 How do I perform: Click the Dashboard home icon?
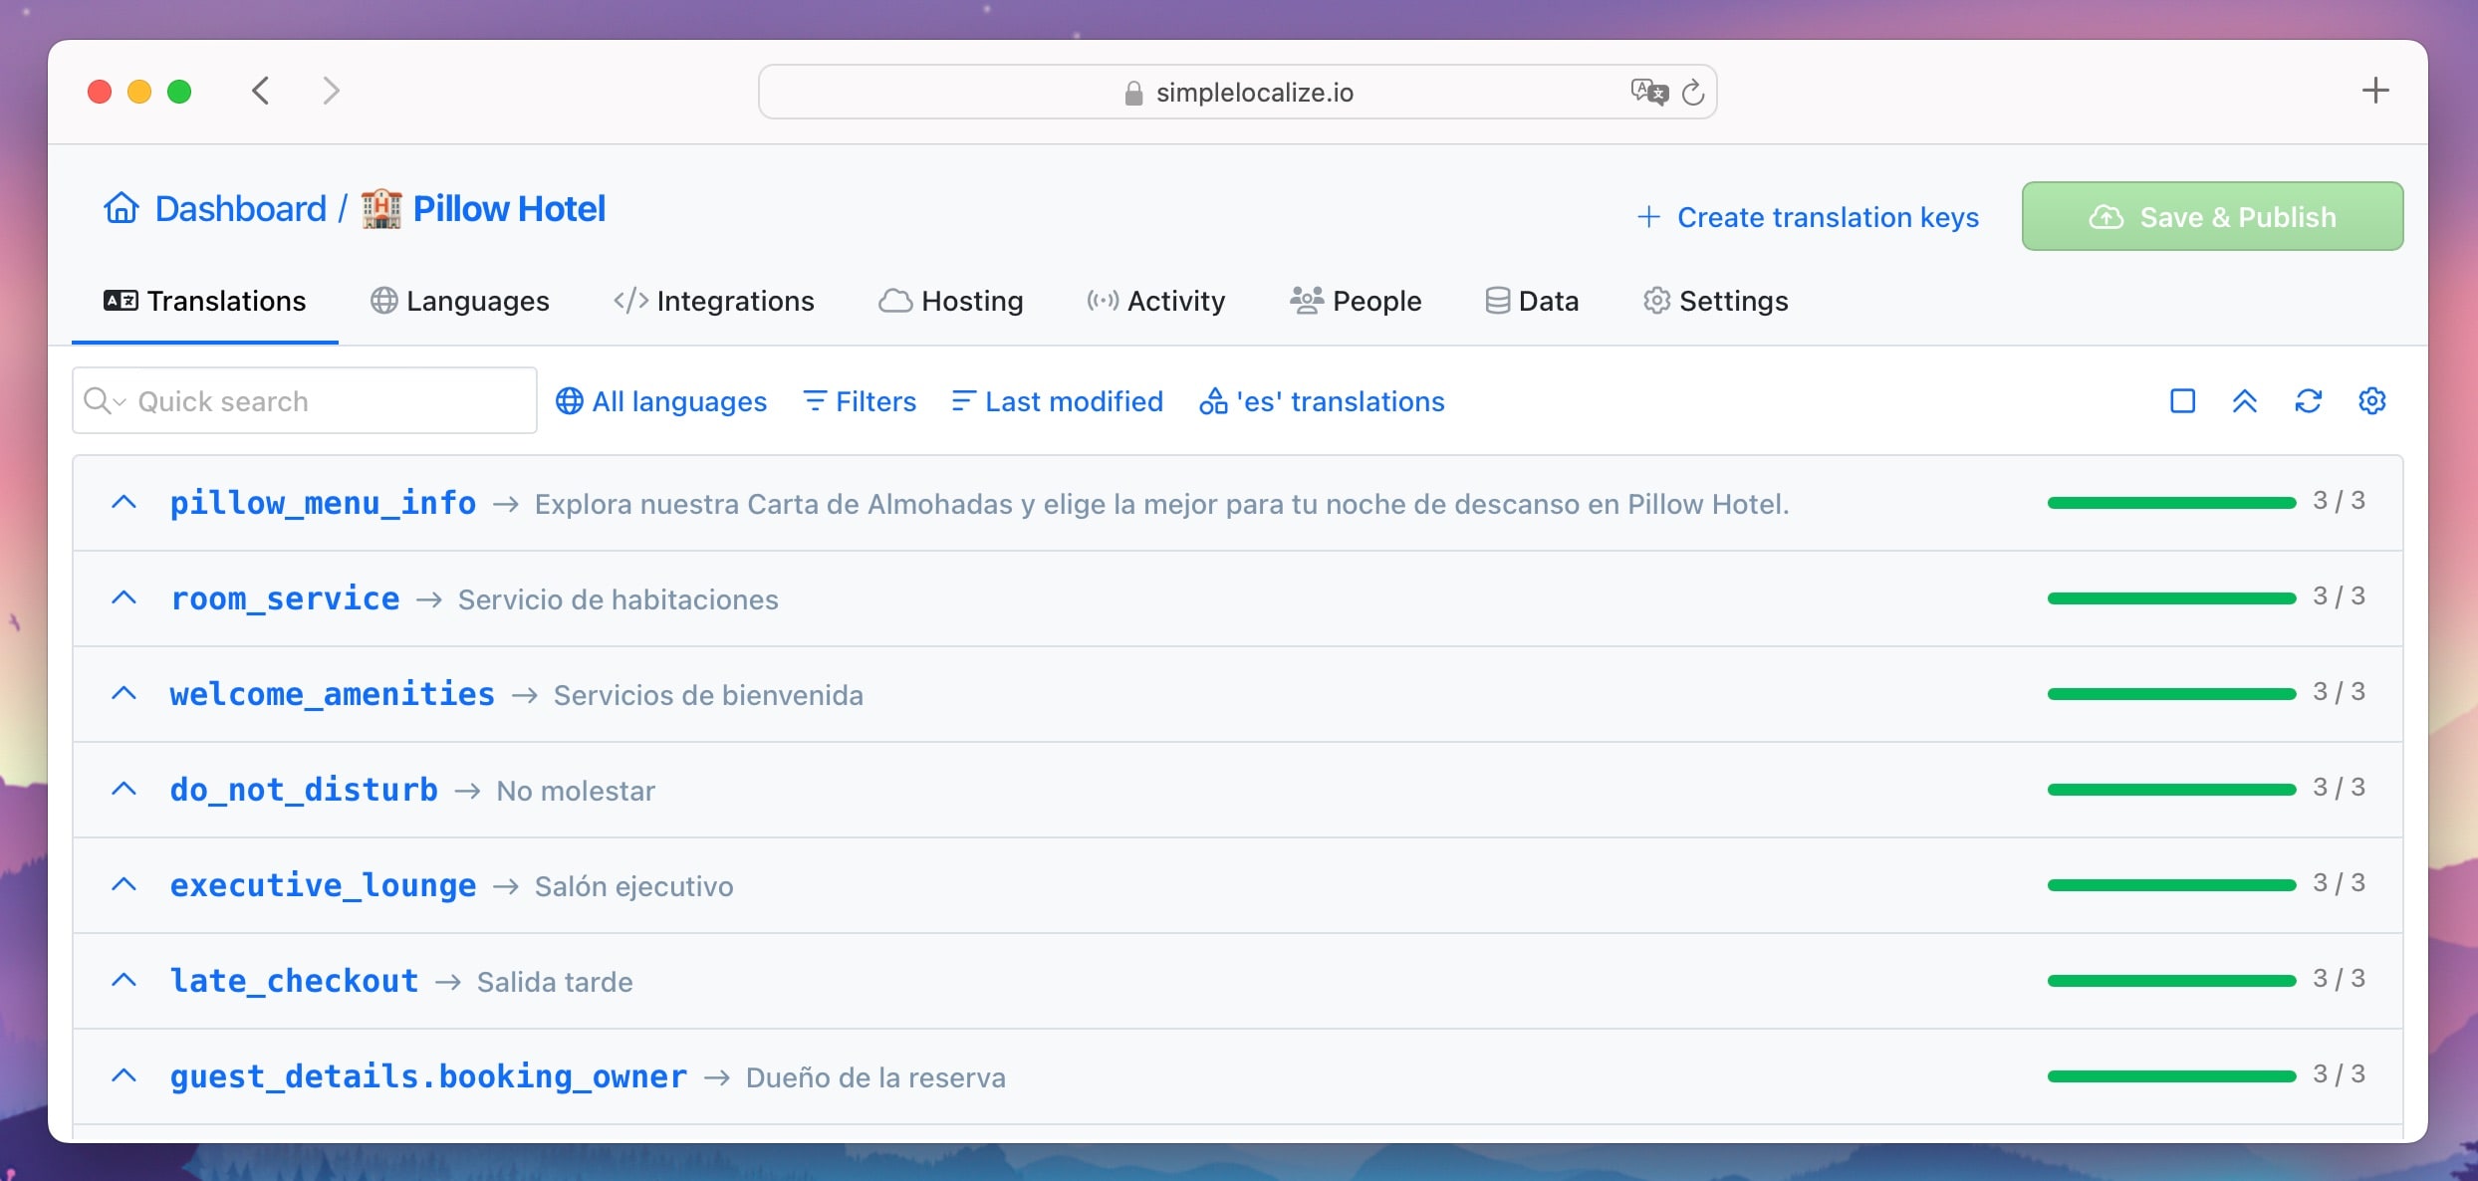tap(122, 208)
